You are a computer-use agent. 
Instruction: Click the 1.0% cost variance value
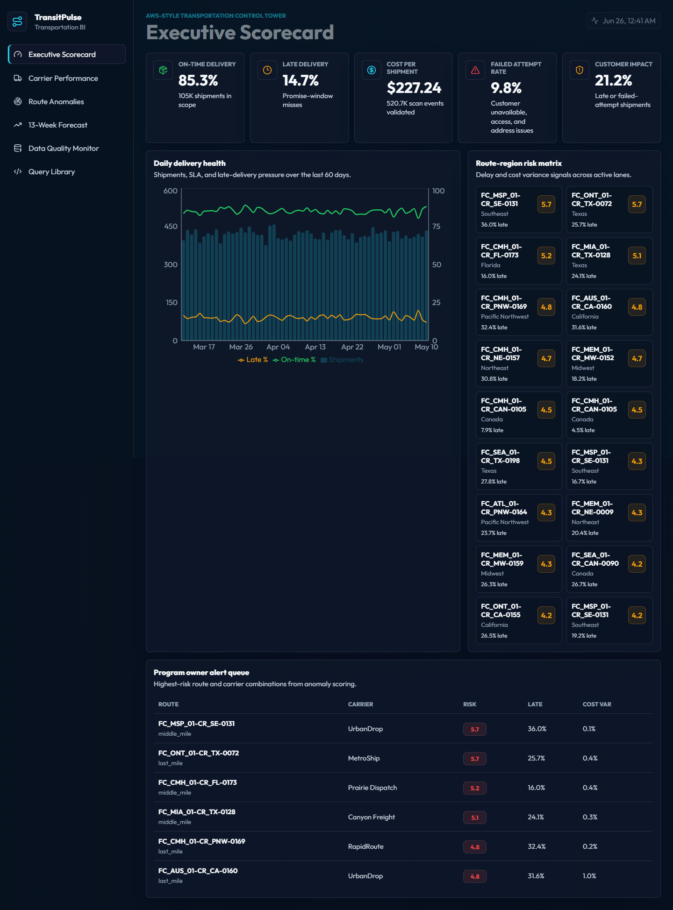(589, 876)
